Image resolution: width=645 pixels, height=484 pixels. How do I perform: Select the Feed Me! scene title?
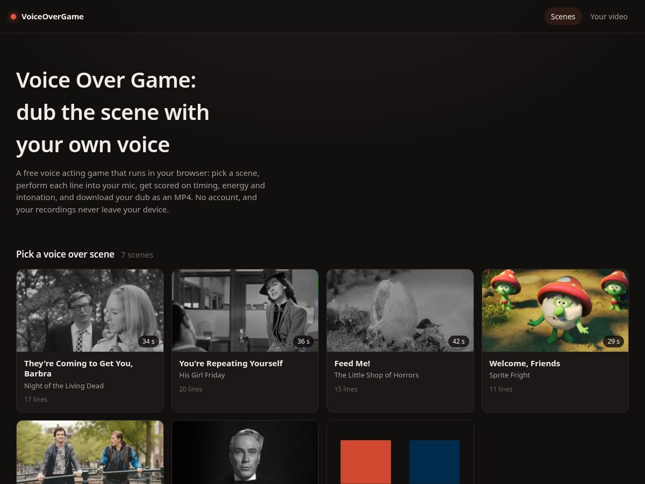[352, 364]
